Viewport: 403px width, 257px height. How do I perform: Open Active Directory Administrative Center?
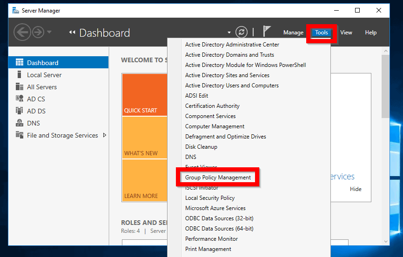[x=232, y=45]
